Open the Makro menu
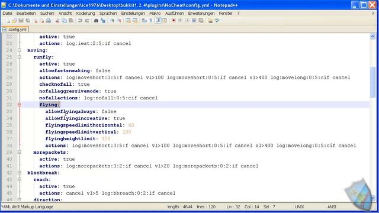The image size is (379, 213). [155, 13]
